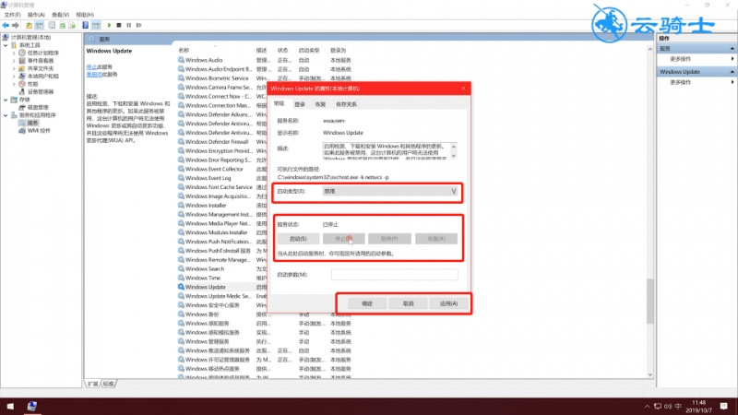Collapse the 系统工具 tree node arrow

click(6, 45)
